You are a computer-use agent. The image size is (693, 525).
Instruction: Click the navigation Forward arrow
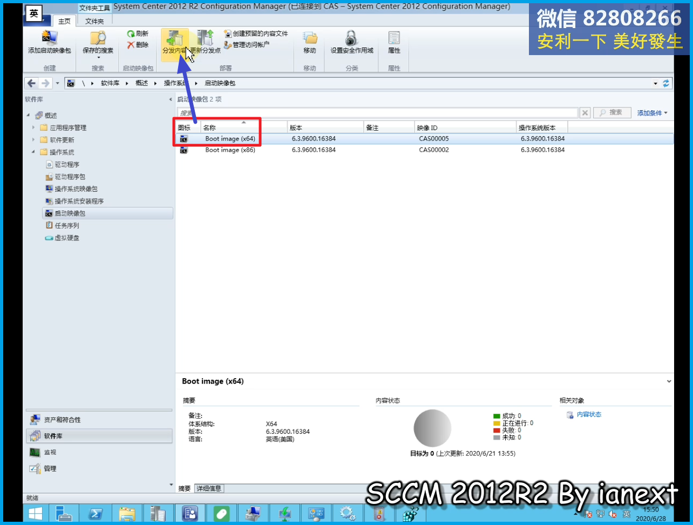pyautogui.click(x=45, y=83)
